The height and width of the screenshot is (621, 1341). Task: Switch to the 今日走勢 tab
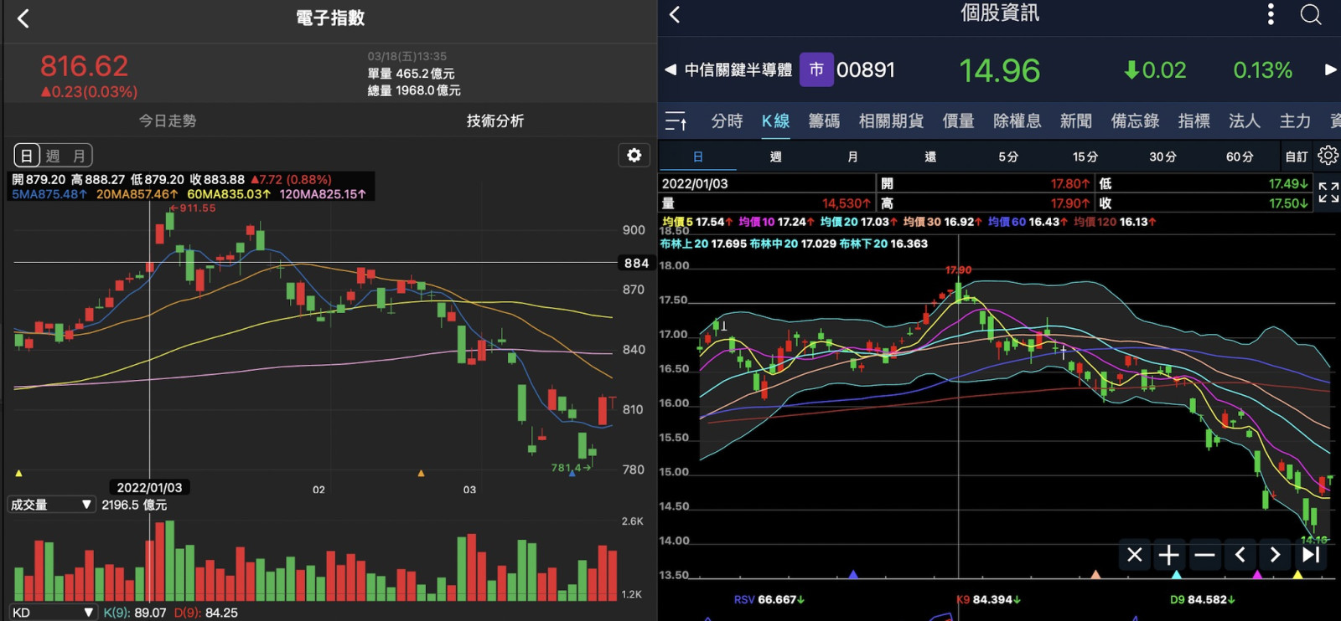point(167,121)
